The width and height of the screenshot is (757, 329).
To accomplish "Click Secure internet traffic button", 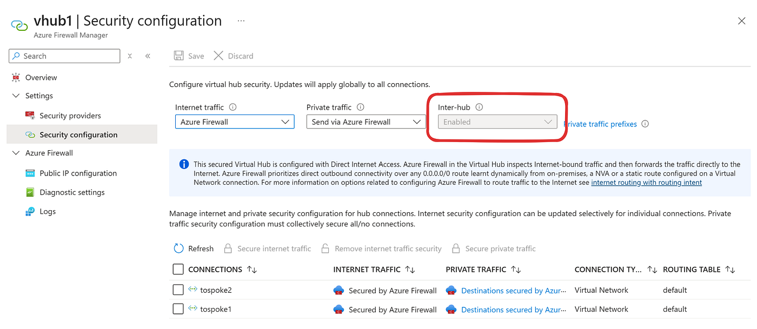I will click(267, 249).
